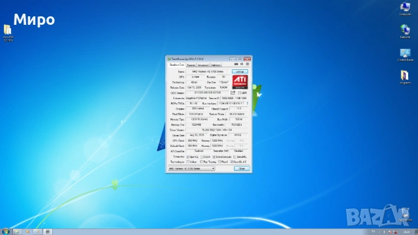Switch to the Graphics Card tab
The height and width of the screenshot is (235, 418).
pos(177,65)
